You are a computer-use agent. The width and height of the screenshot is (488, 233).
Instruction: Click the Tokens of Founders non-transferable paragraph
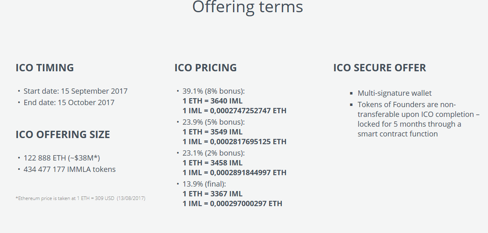(x=419, y=119)
